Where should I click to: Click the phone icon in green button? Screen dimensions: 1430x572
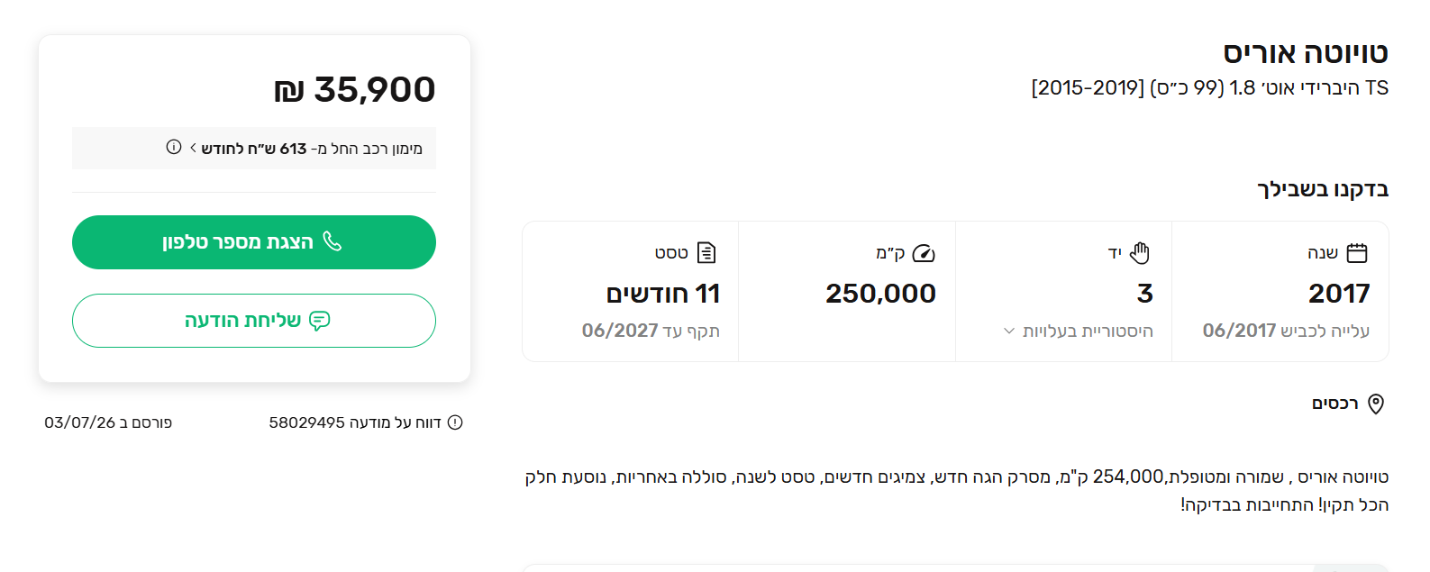(332, 241)
